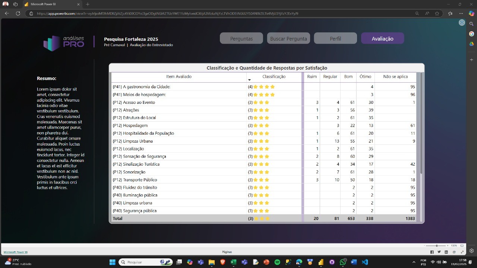Click the Twitter share icon
The width and height of the screenshot is (477, 268).
[x=439, y=252]
